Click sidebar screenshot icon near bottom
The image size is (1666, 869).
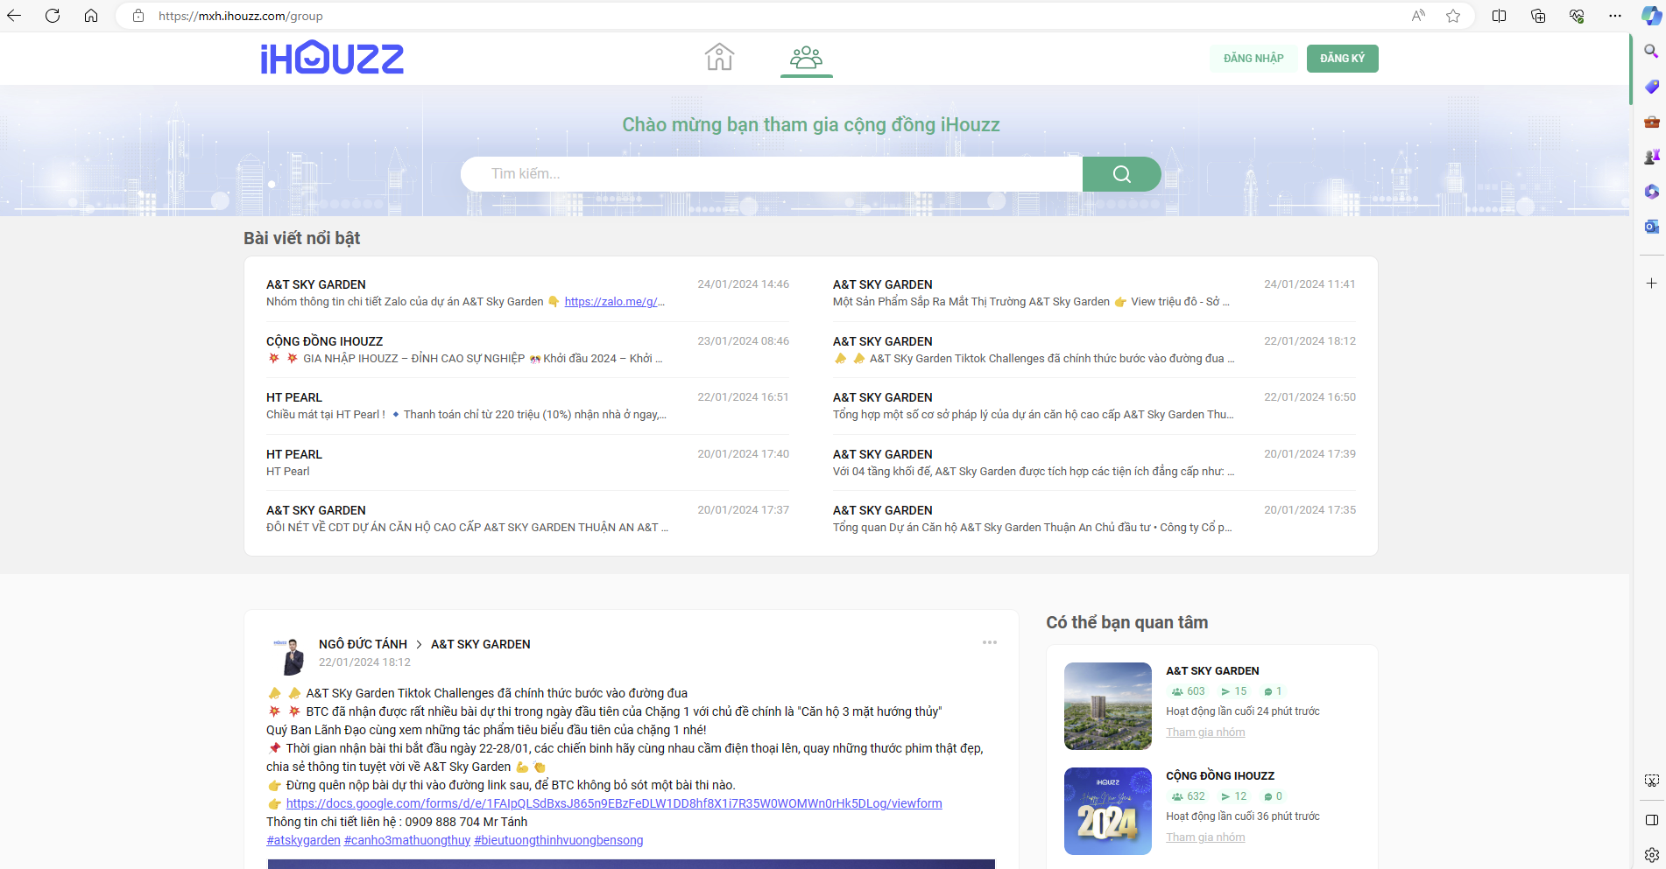click(1651, 780)
